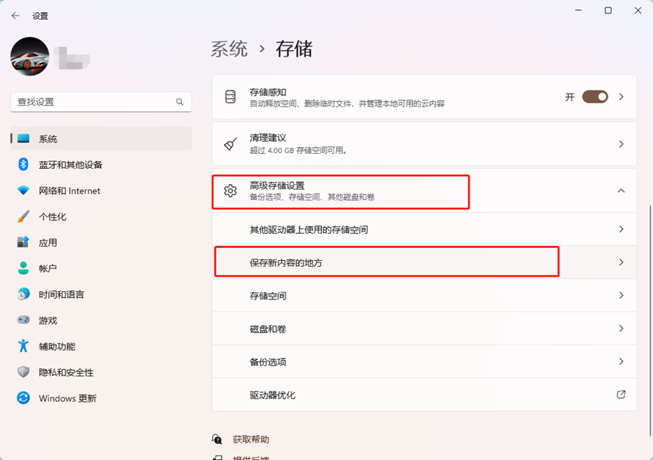Select 系统 in the sidebar
The image size is (653, 460).
click(x=48, y=139)
